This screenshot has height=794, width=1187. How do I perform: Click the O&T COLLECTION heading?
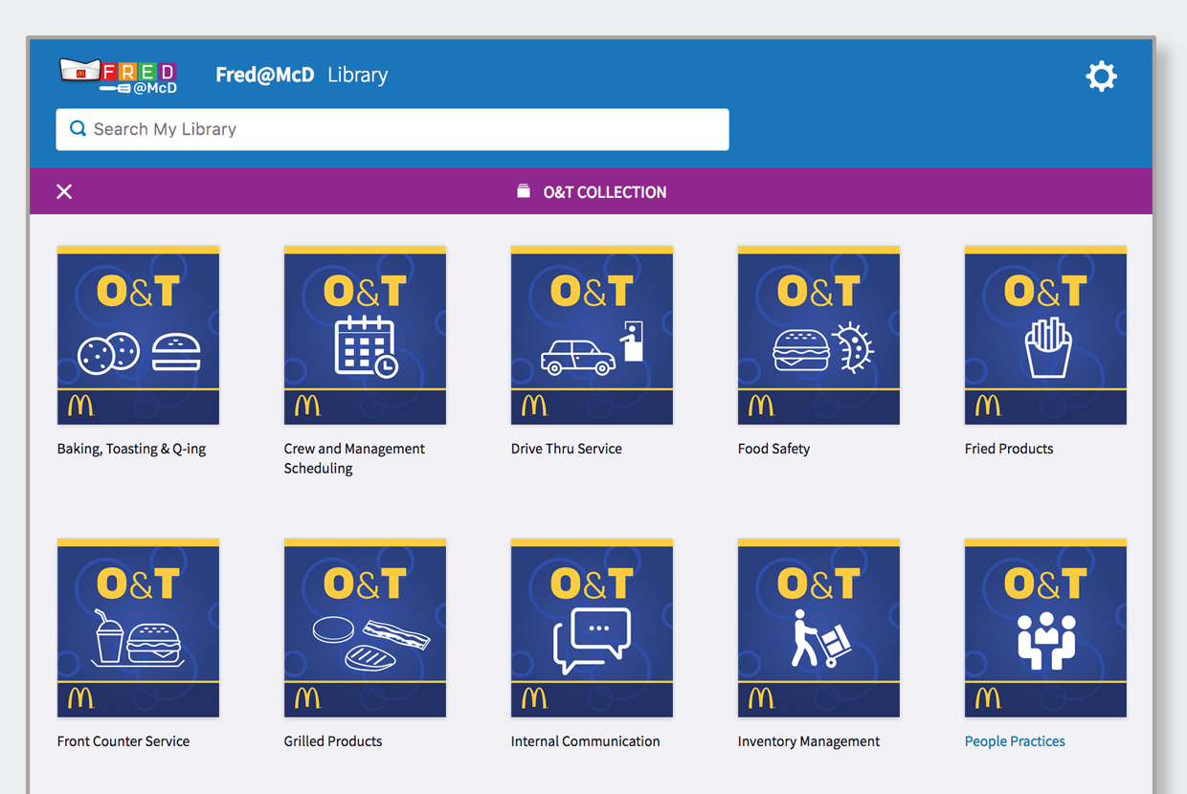pos(604,192)
